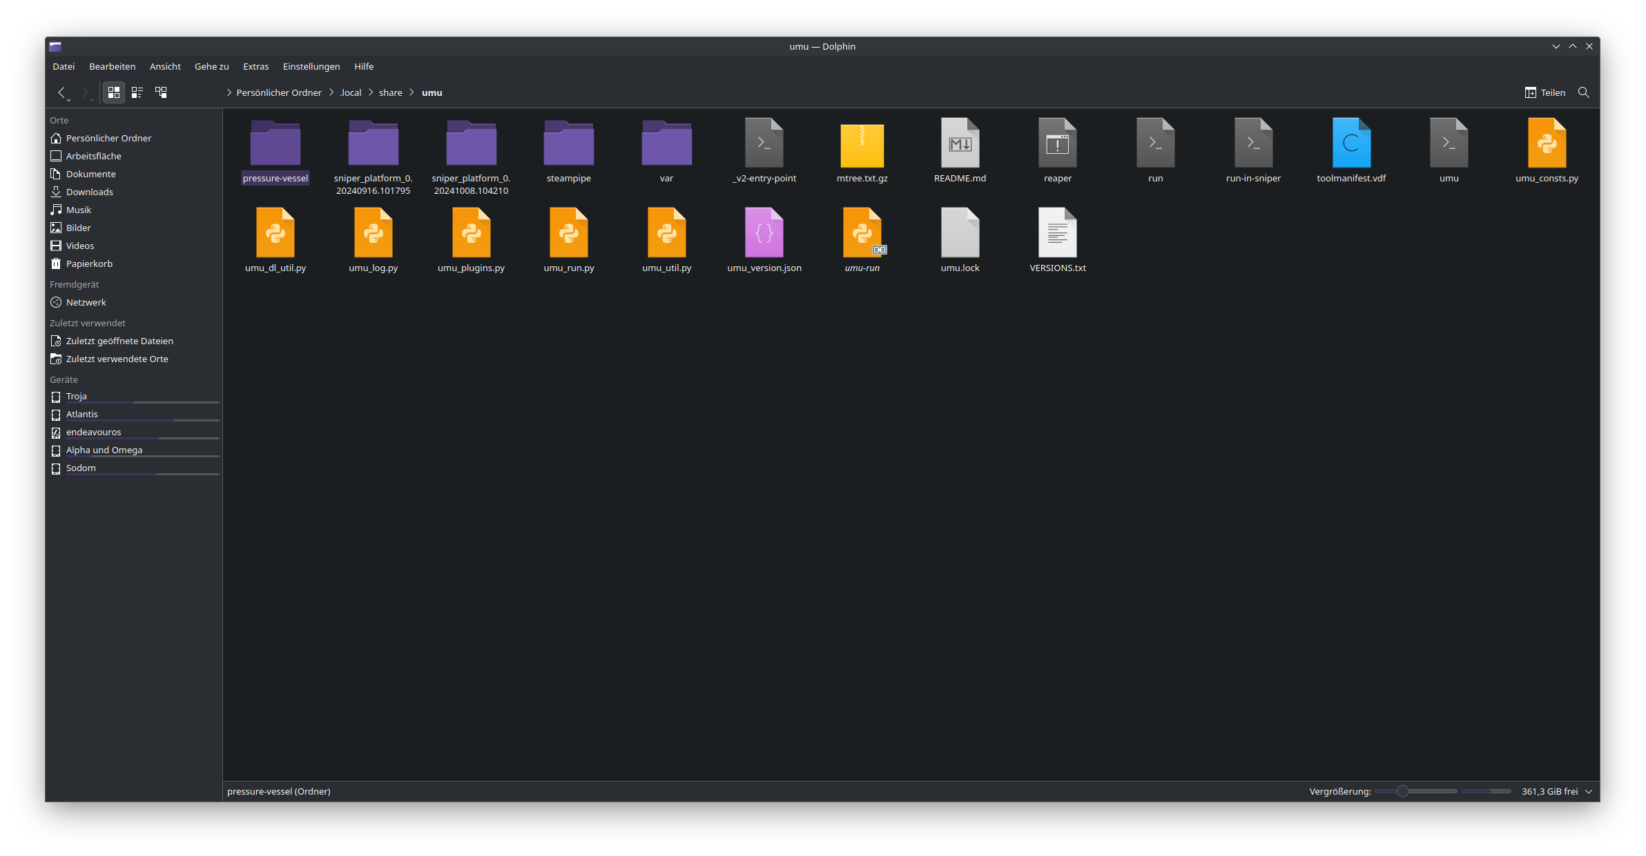The height and width of the screenshot is (856, 1646).
Task: Select the reaper executable icon
Action: coord(1057,143)
